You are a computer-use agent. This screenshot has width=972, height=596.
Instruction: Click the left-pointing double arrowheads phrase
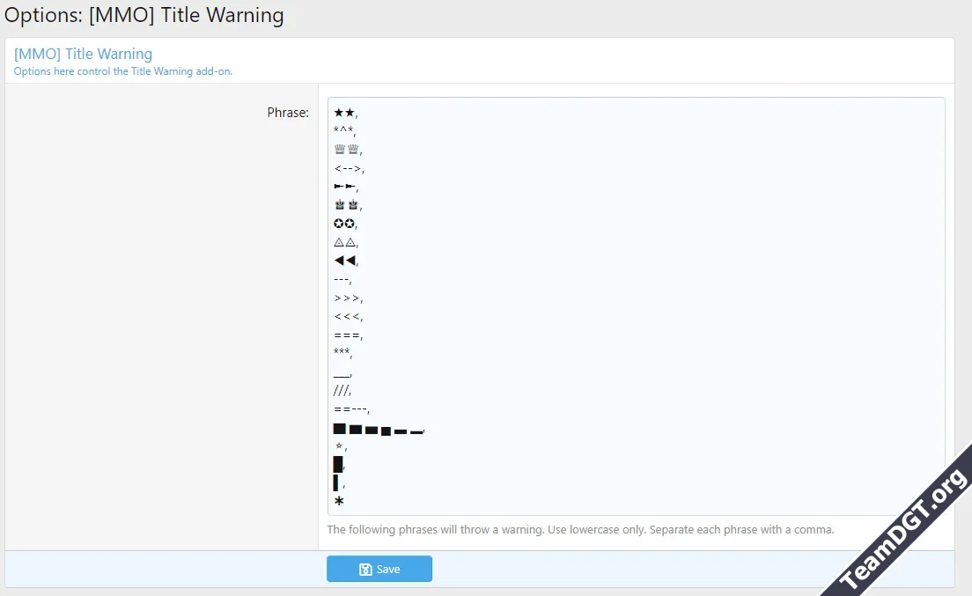[x=344, y=260]
